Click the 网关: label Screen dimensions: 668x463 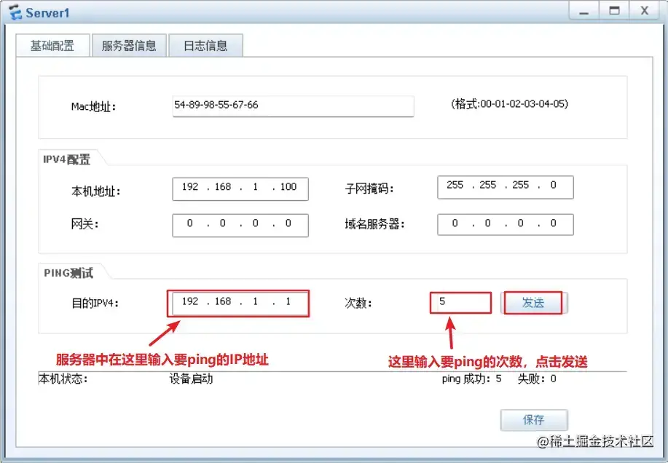point(85,223)
